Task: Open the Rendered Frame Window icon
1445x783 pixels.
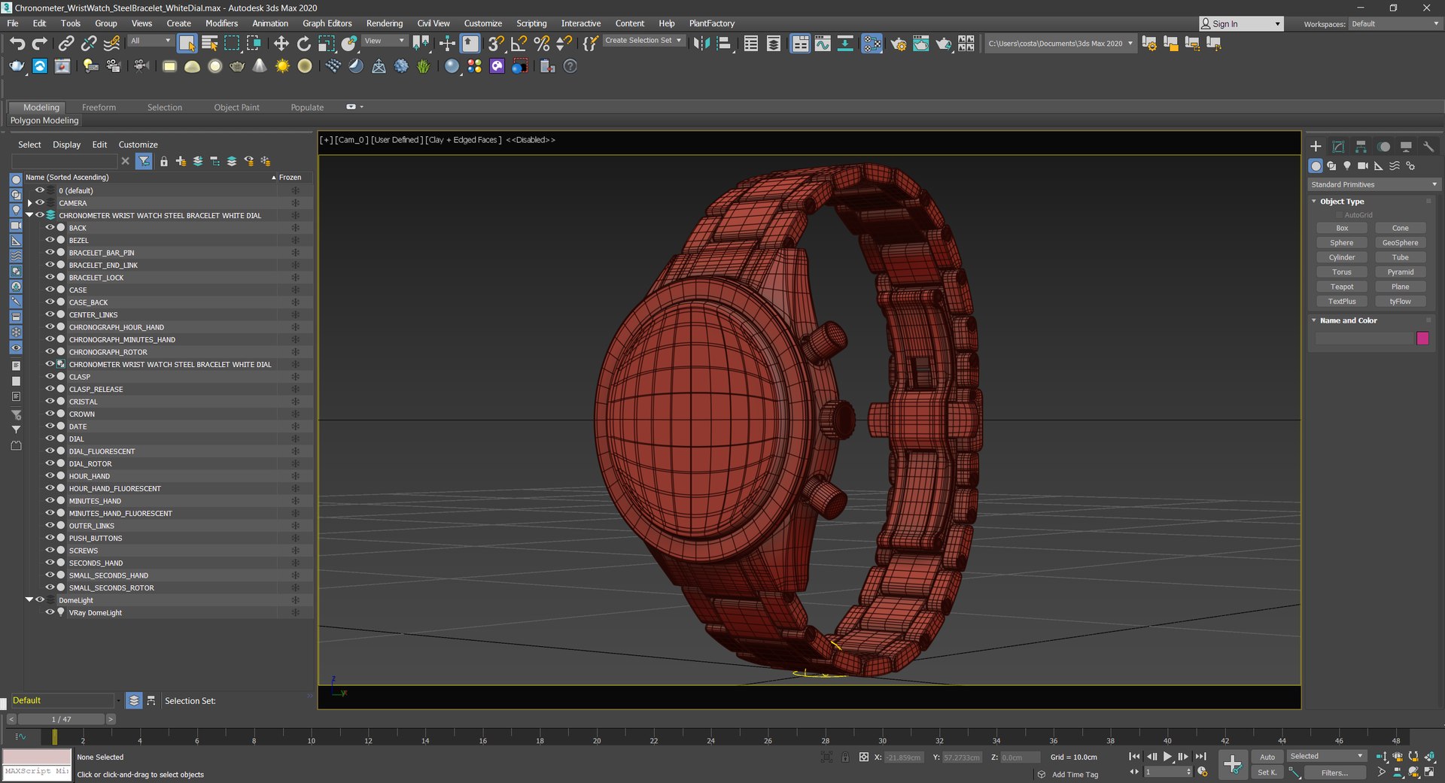Action: point(920,44)
